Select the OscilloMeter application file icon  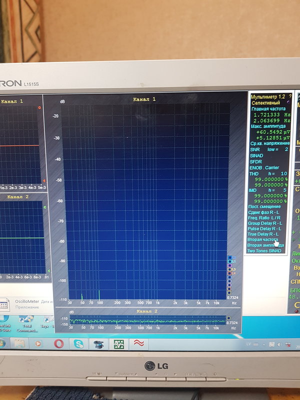tap(4, 304)
